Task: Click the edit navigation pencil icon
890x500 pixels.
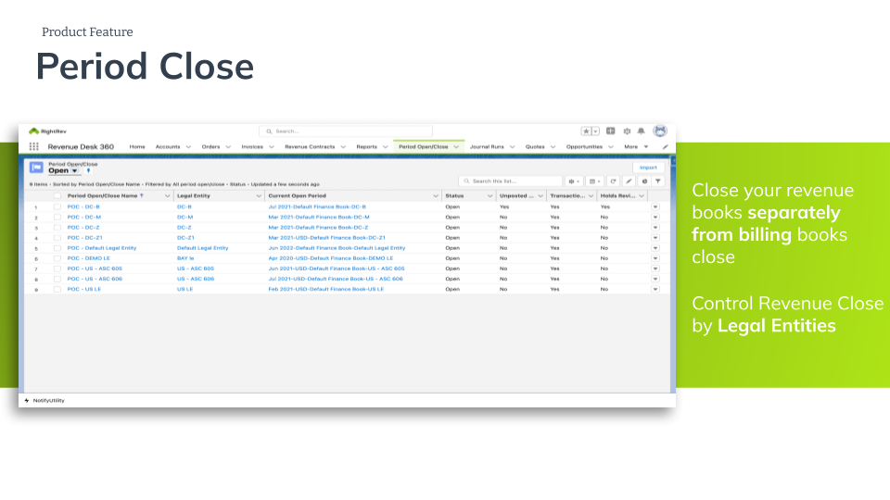Action: pos(666,147)
